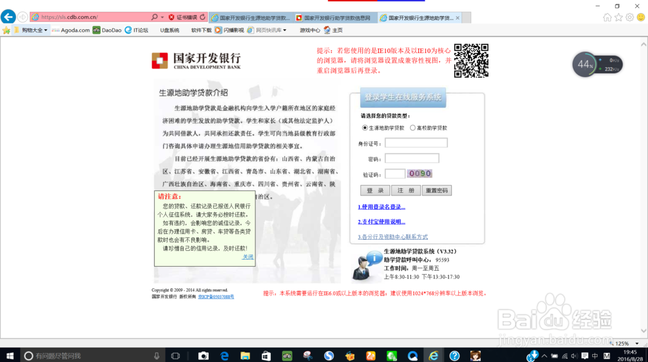Click the browser forward arrow
This screenshot has height=362, width=648.
pyautogui.click(x=23, y=17)
